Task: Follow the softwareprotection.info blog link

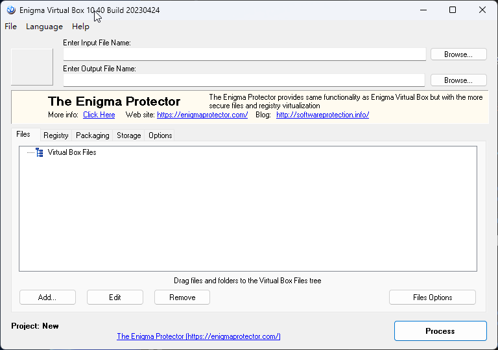Action: coord(322,115)
